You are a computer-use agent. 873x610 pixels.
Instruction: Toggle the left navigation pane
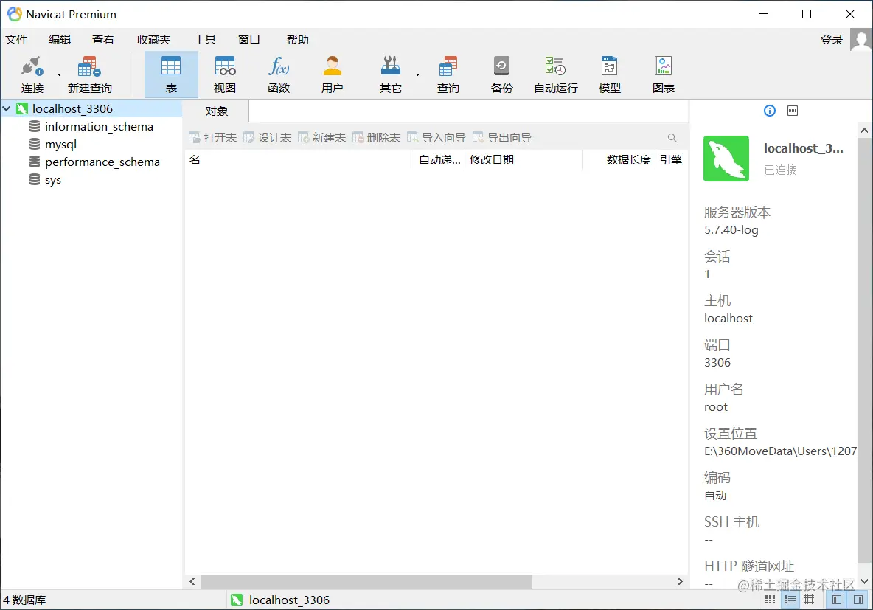pos(837,600)
